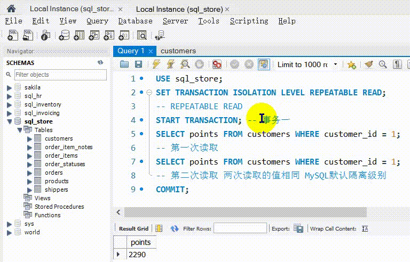Create new function toolbar icon
Image resolution: width=410 pixels, height=262 pixels.
124,35
